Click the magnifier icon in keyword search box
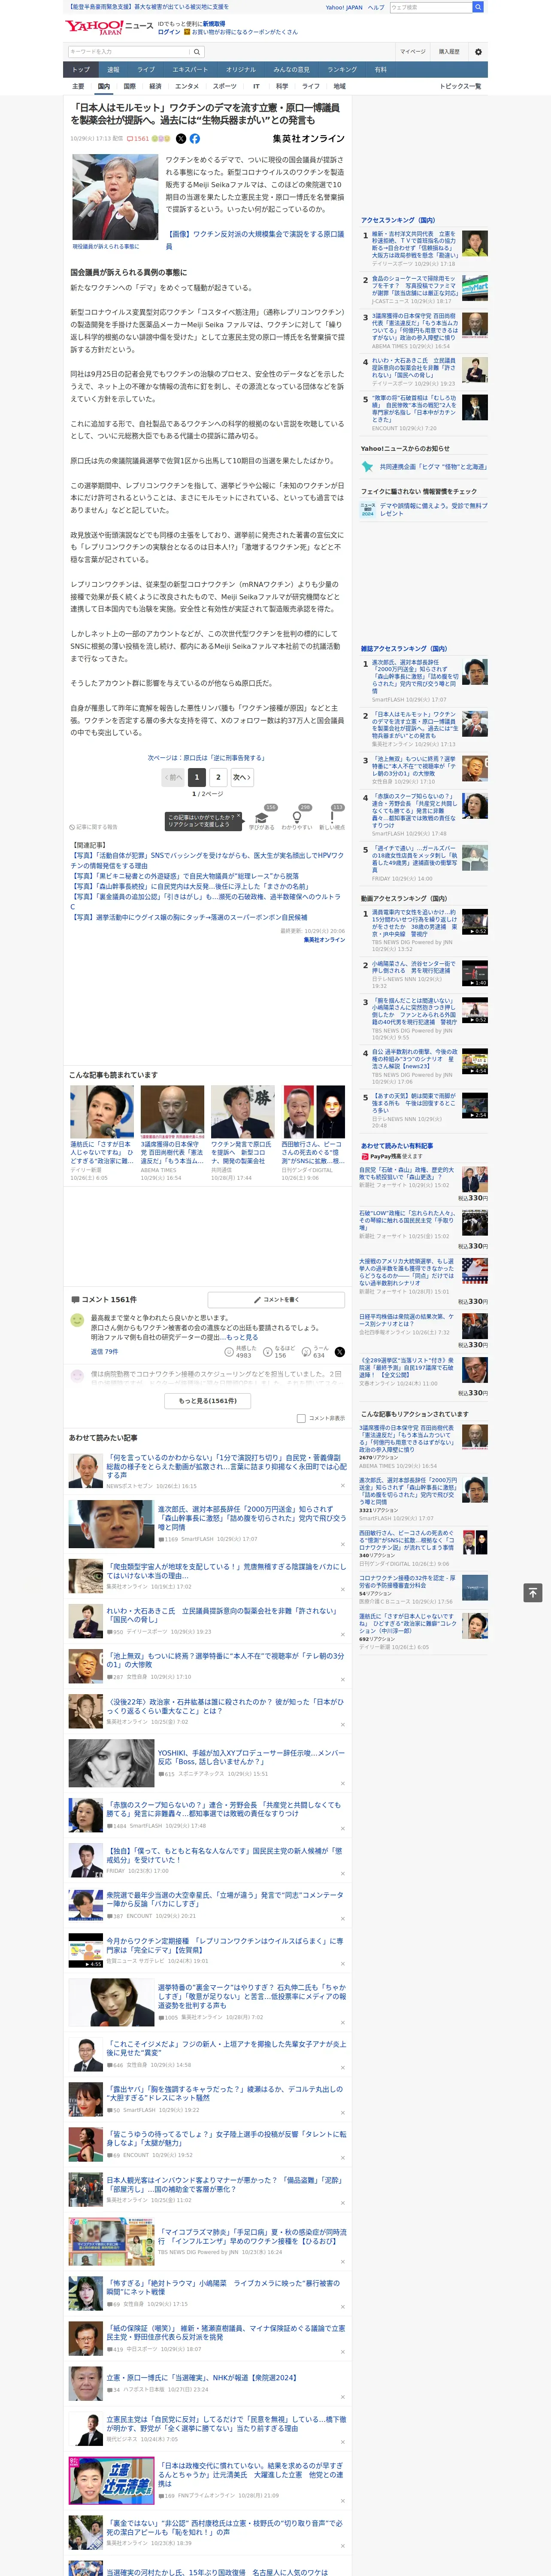551x2576 pixels. 196,51
